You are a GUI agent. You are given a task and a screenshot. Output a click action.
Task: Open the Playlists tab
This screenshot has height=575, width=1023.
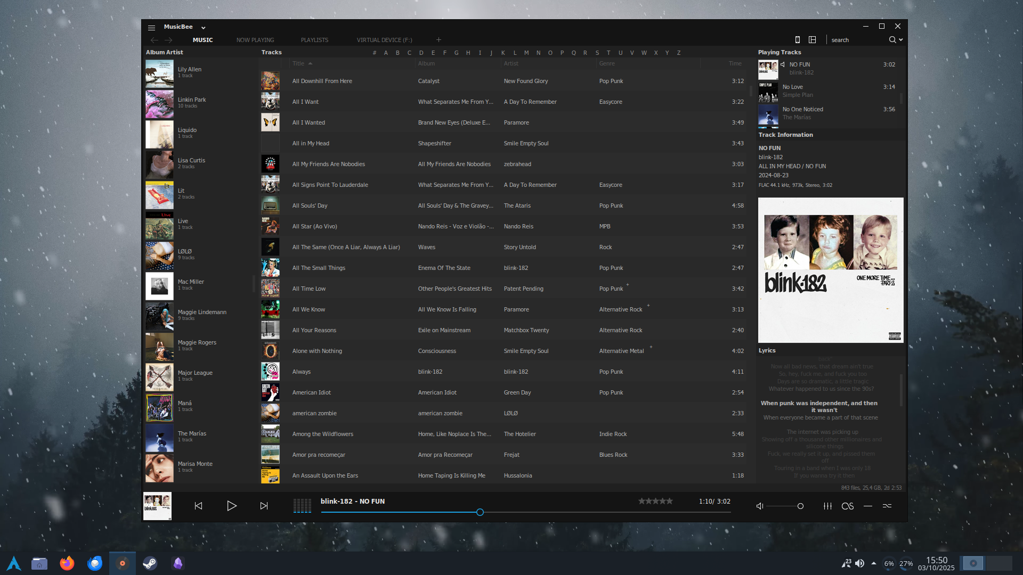point(314,40)
